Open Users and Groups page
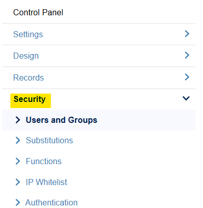The height and width of the screenshot is (208, 203). (61, 120)
